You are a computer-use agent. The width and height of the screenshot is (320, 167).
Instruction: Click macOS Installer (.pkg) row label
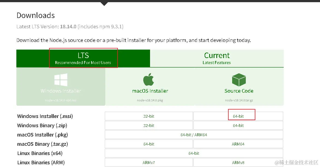pyautogui.click(x=43, y=135)
